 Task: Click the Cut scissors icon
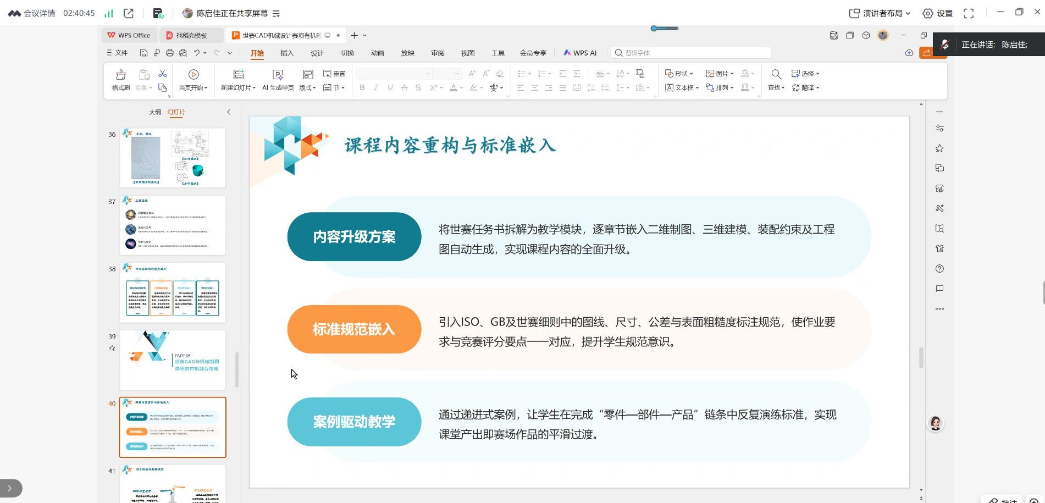coord(162,74)
